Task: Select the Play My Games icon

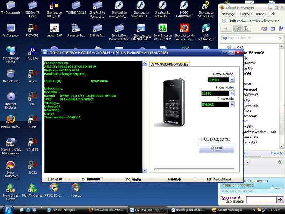Action: pyautogui.click(x=32, y=190)
